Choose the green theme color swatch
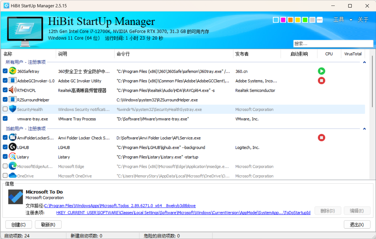This screenshot has height=239, width=376. coord(305,20)
